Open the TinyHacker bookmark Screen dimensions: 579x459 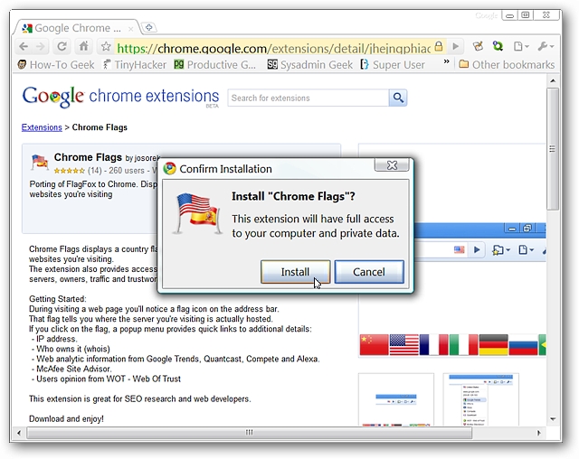(x=136, y=64)
